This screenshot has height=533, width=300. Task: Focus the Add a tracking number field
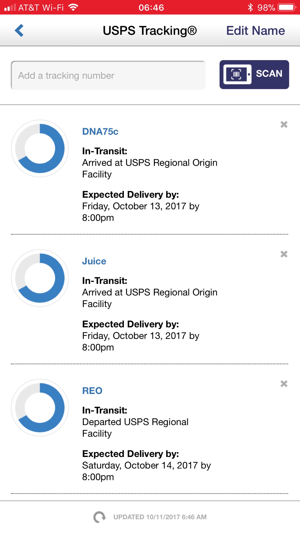[108, 75]
